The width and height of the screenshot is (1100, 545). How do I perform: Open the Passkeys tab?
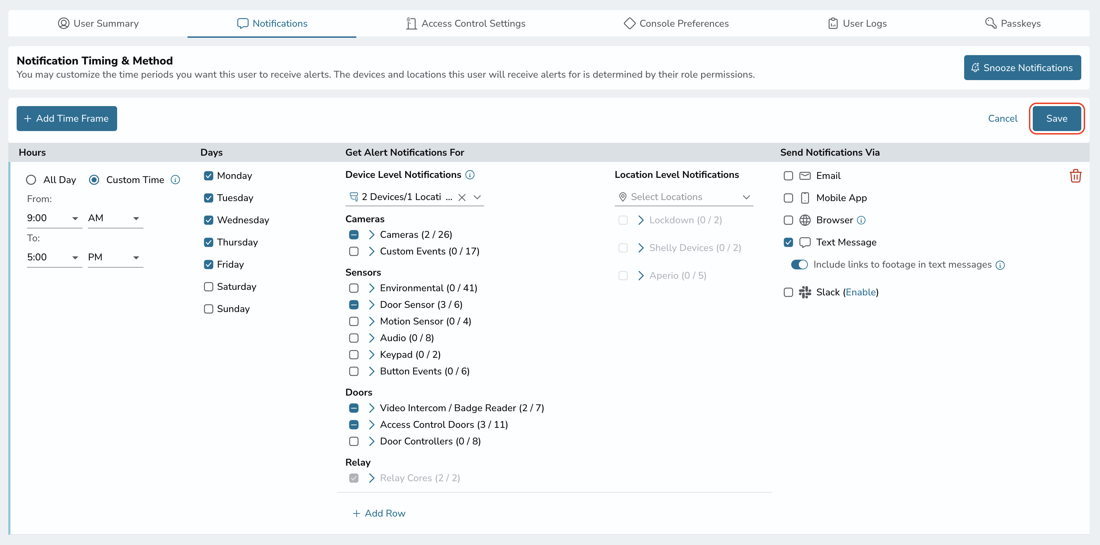[x=1012, y=23]
